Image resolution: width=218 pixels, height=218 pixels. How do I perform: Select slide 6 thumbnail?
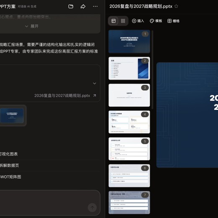[129, 176]
